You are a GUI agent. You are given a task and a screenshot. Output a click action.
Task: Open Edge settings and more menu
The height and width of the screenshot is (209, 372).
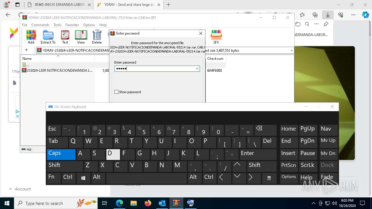353,15
